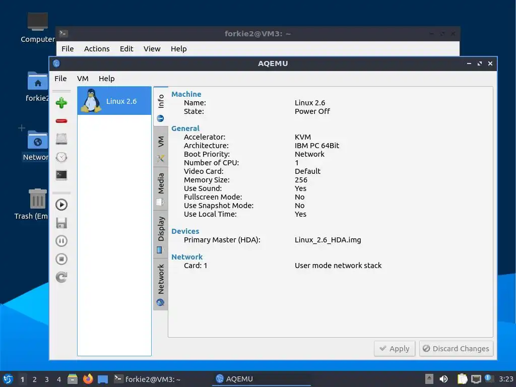Click the Devices section heading
This screenshot has height=387, width=516.
coord(185,231)
